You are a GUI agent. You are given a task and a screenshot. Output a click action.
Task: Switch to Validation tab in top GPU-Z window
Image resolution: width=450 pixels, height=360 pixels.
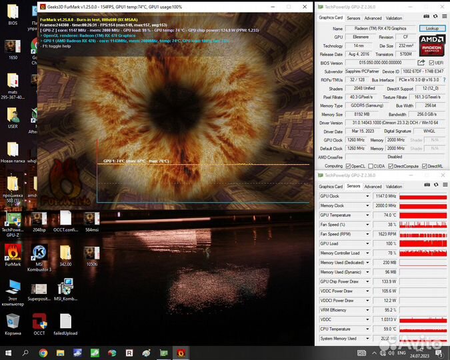coord(394,18)
